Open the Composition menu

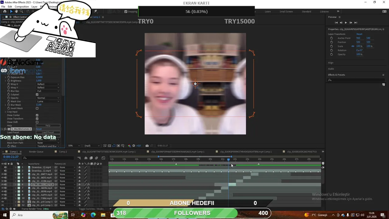22,7
